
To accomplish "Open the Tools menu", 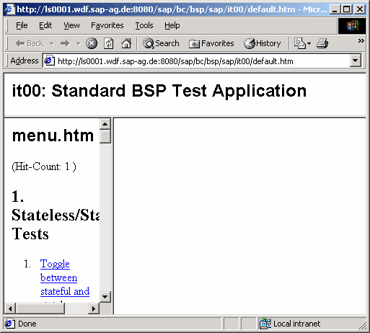I will coord(144,25).
